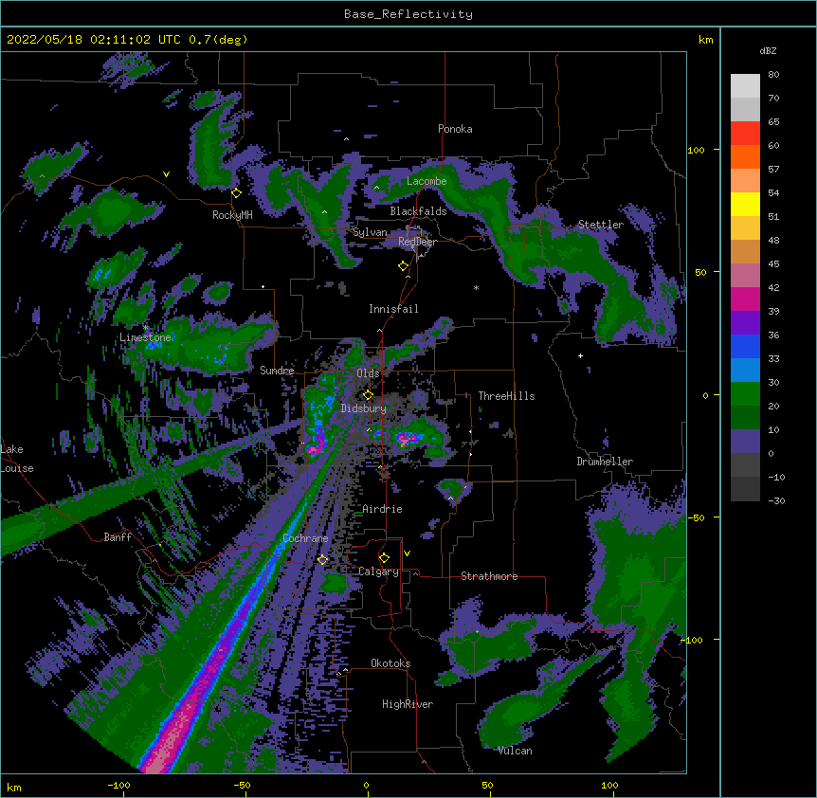
Task: Pick the slate-blue 0-10 dBZ legend swatch
Action: 745,442
